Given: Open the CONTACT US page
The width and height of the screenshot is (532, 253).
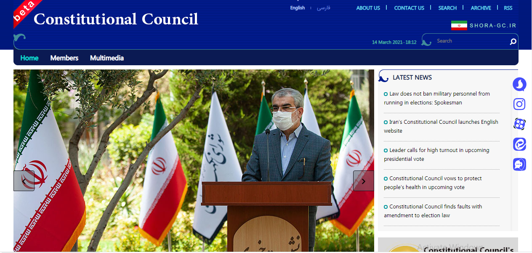Looking at the screenshot, I should coord(409,8).
